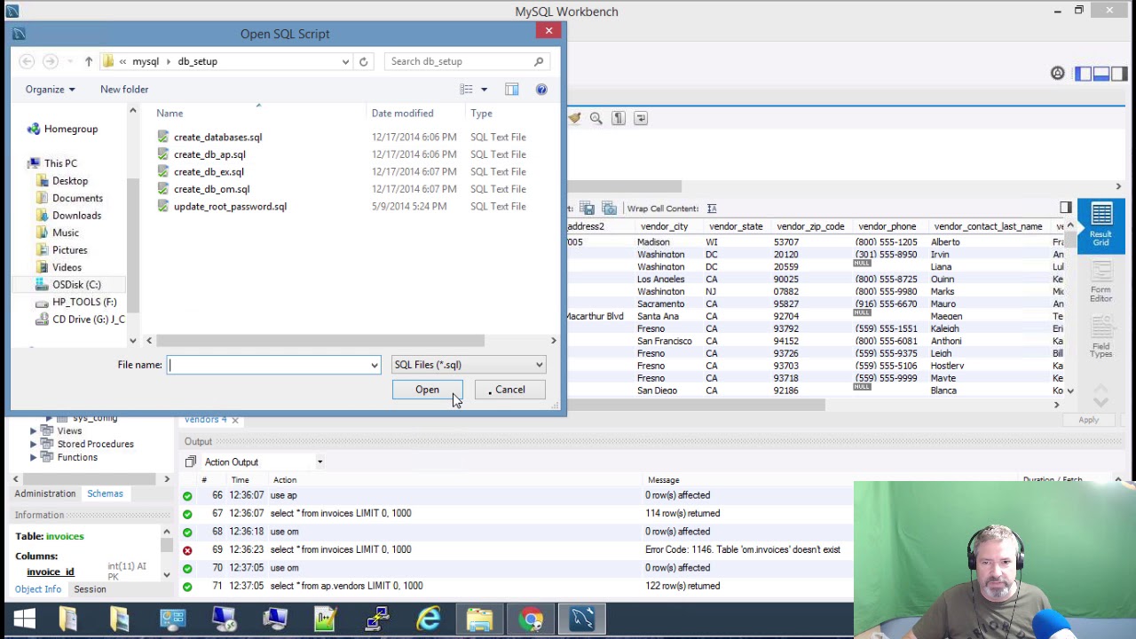Image resolution: width=1136 pixels, height=639 pixels.
Task: Open the Windows Start button
Action: [24, 619]
